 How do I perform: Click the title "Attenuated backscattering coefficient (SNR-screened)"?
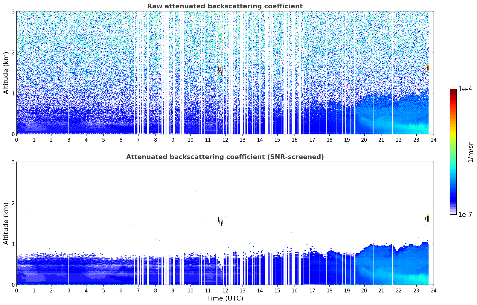point(225,157)
